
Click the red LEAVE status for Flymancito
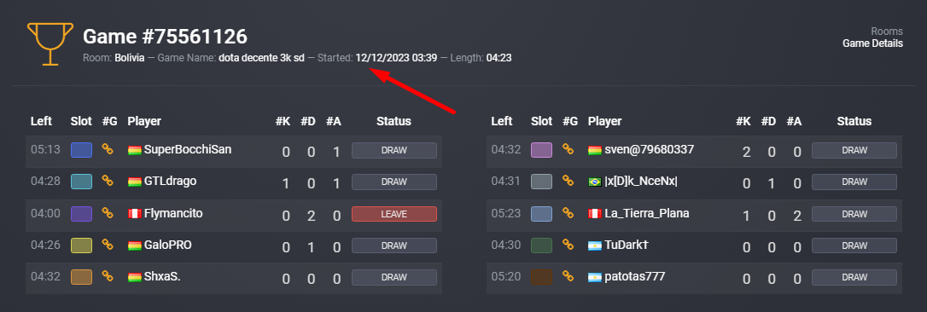tap(394, 214)
